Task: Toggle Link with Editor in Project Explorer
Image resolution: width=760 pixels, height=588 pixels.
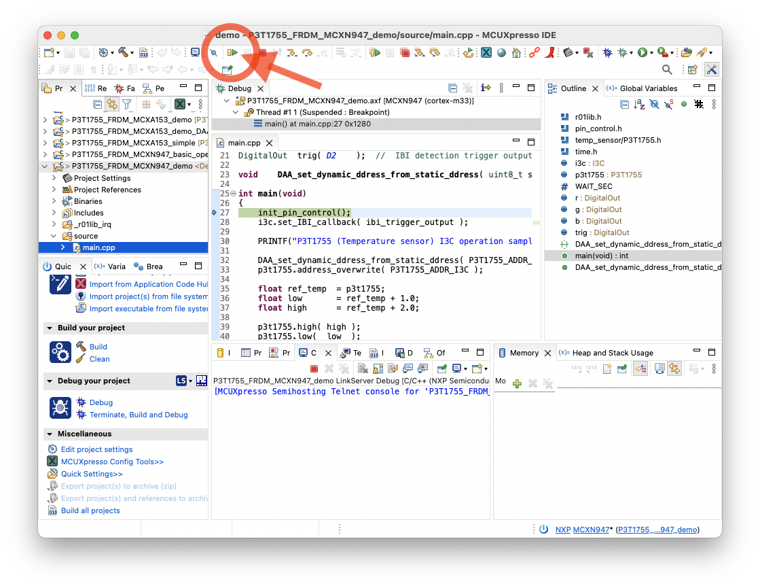Action: (x=111, y=104)
